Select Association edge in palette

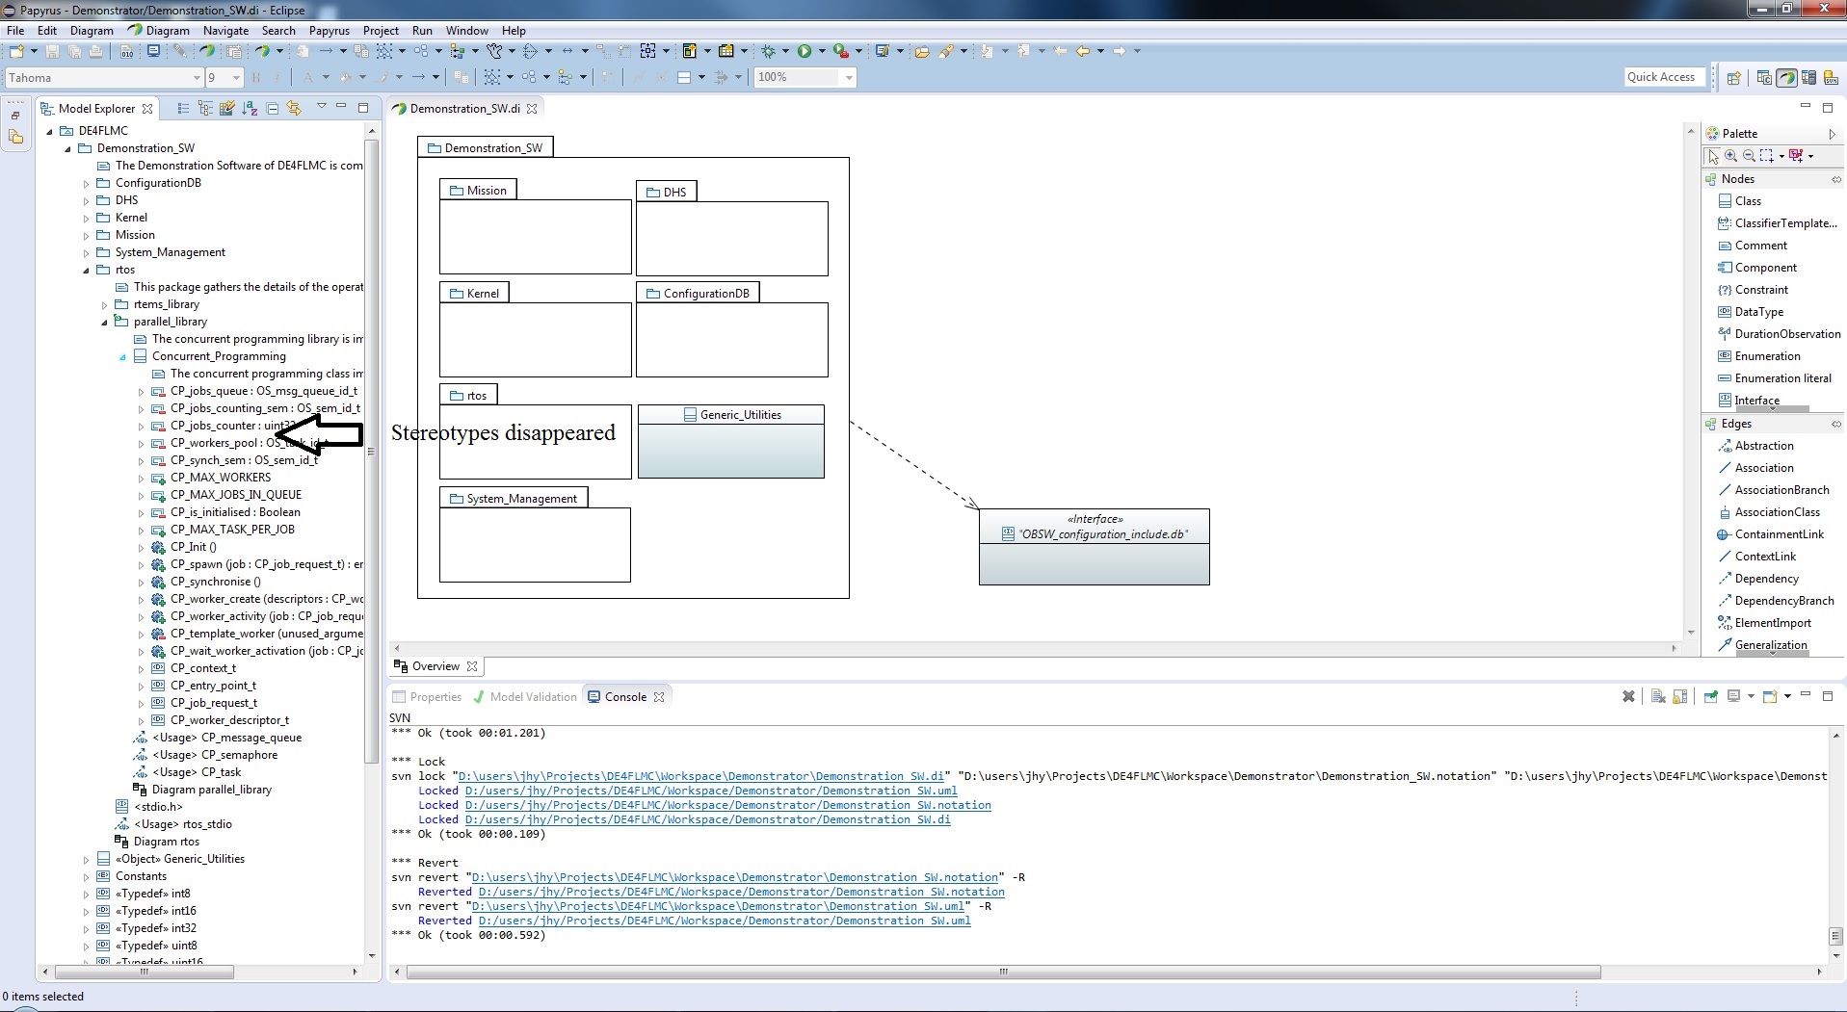click(1755, 468)
